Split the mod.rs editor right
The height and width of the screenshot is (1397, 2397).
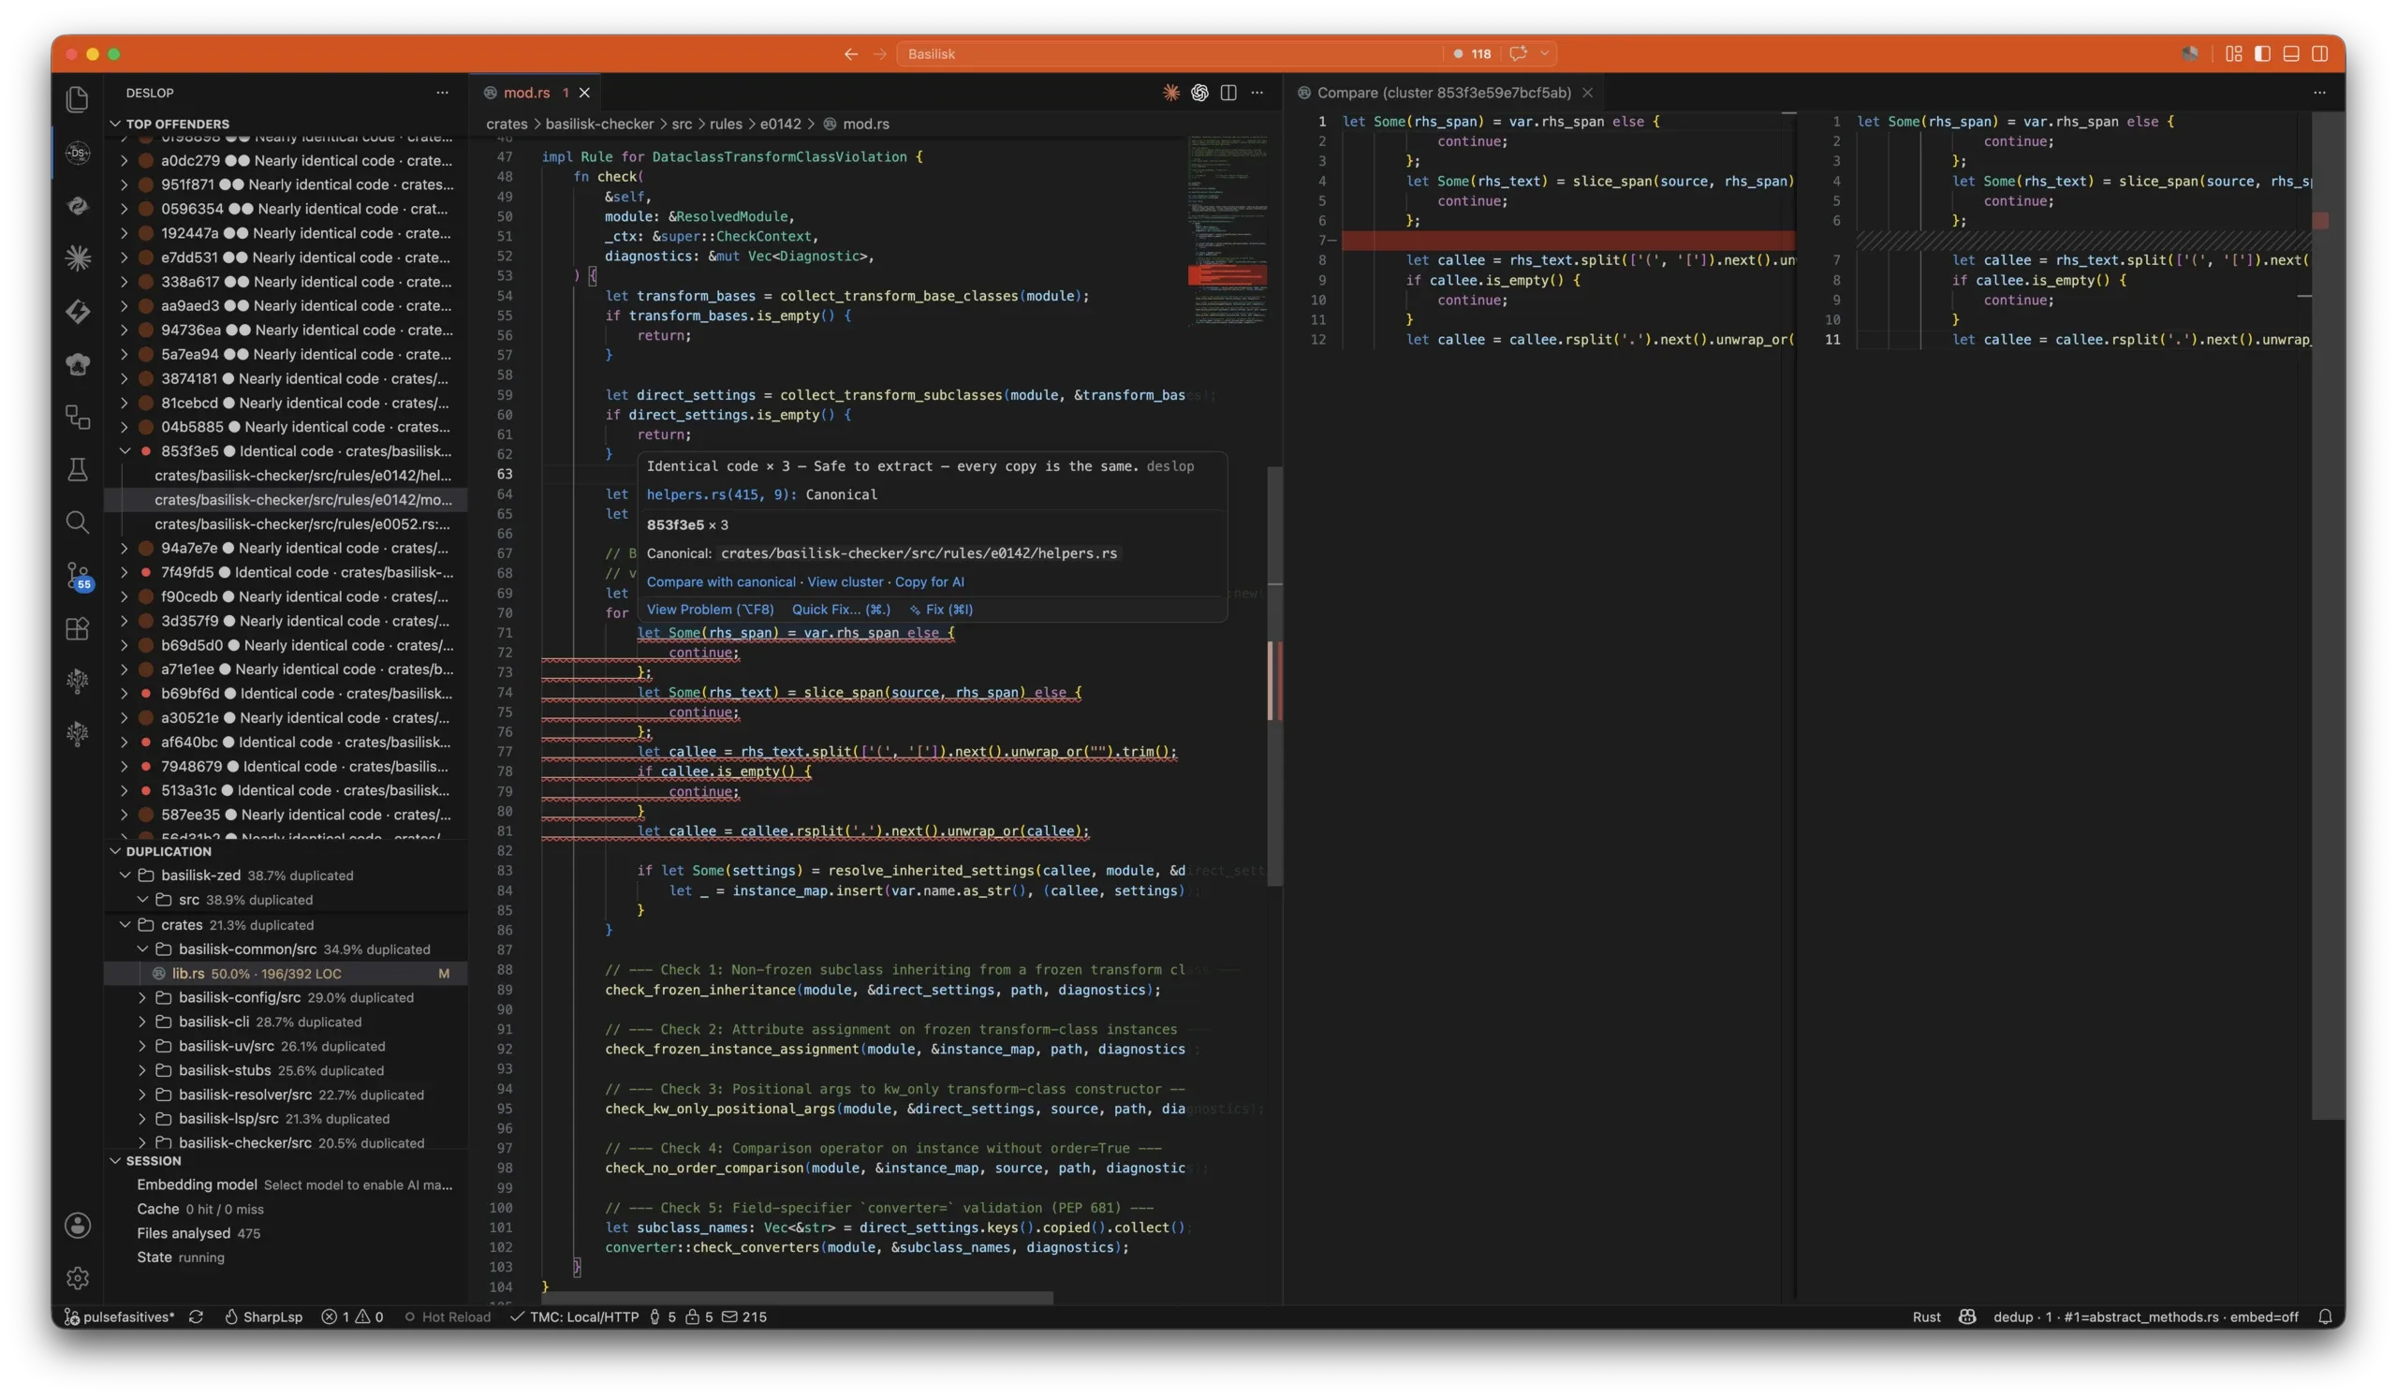(x=1228, y=93)
